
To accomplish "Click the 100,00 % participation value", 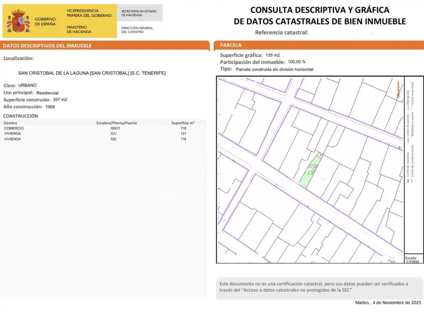I will pyautogui.click(x=297, y=62).
